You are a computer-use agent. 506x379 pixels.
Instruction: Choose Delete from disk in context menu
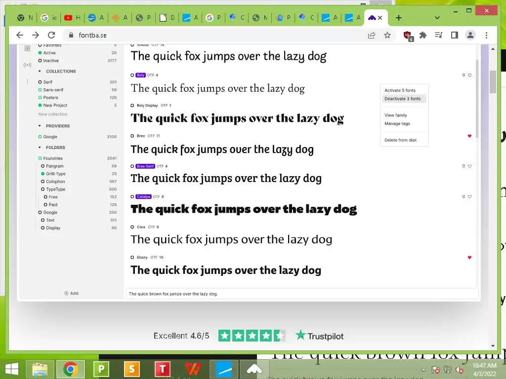pyautogui.click(x=400, y=140)
